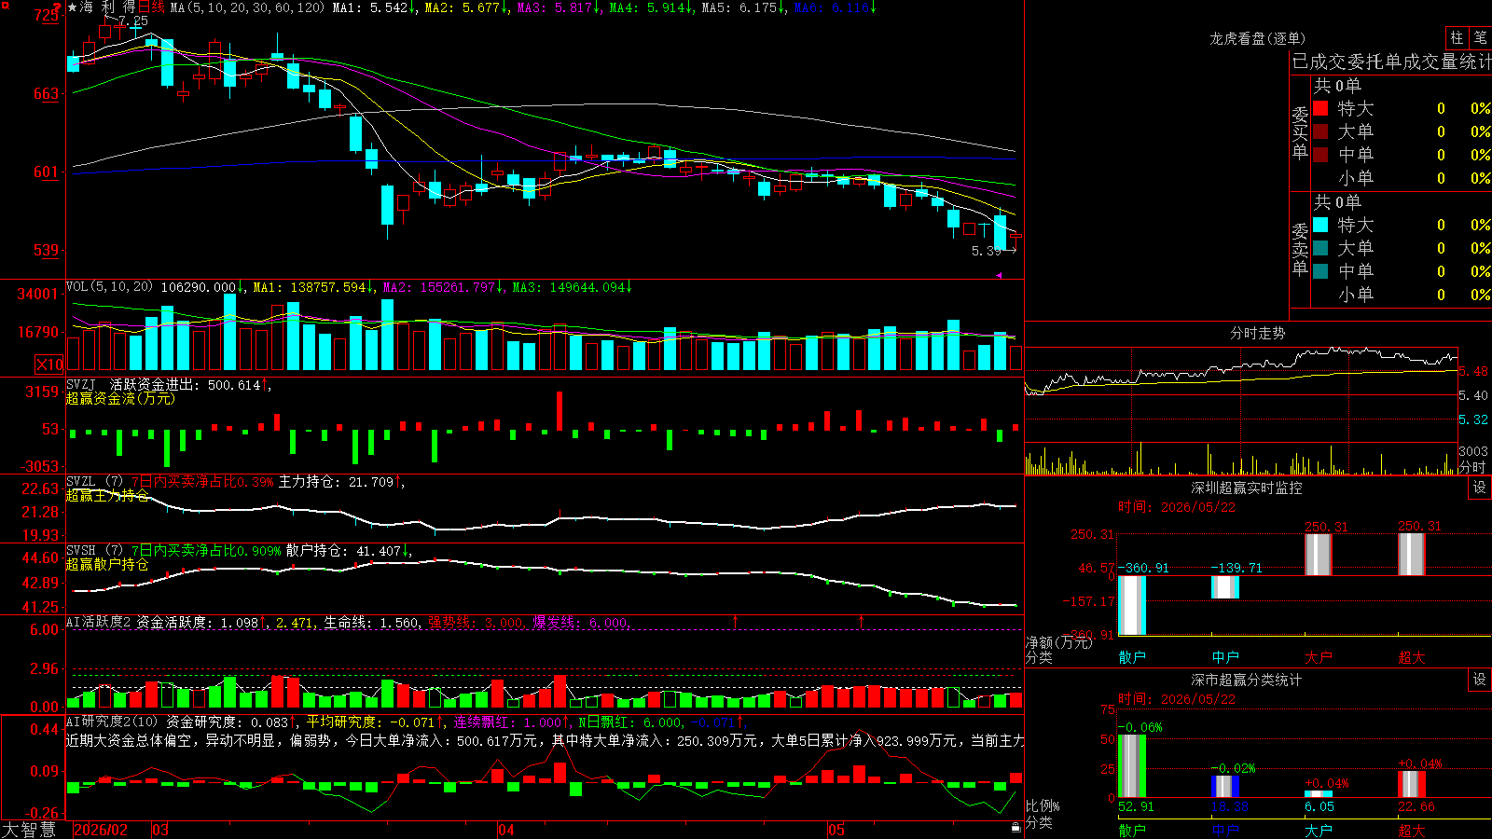Switch to 柱 bar display mode
The width and height of the screenshot is (1492, 839).
[1457, 38]
